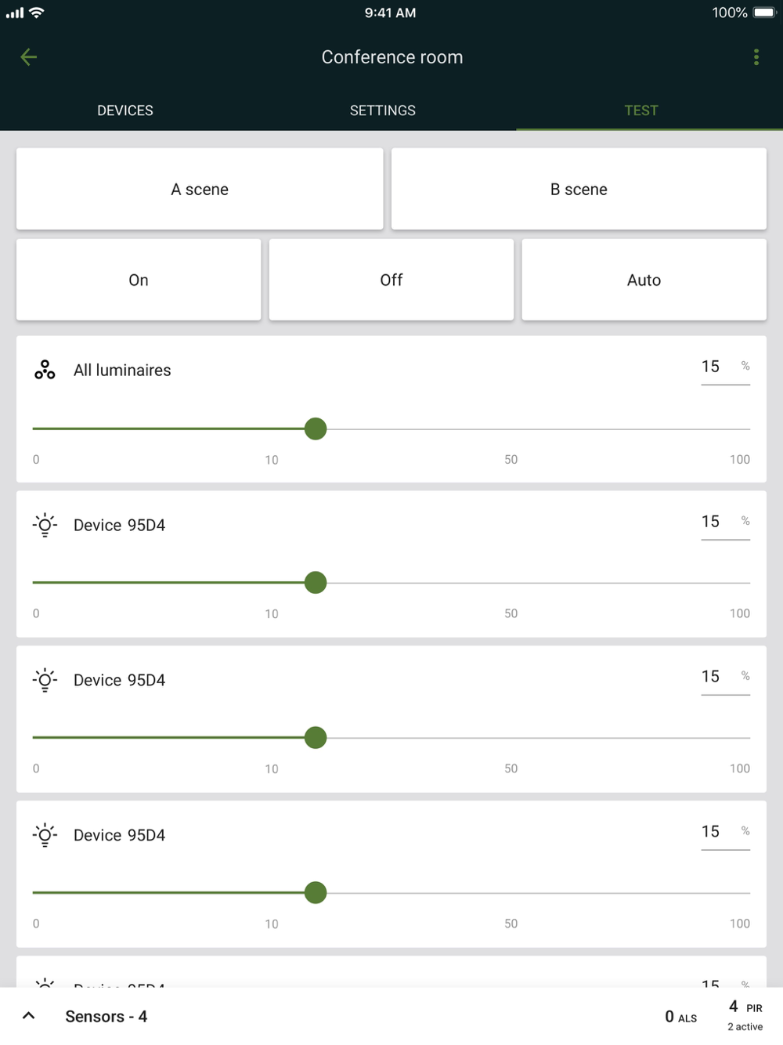This screenshot has width=783, height=1045.
Task: Click the first Device 95D4 bulb icon
Action: pyautogui.click(x=45, y=525)
